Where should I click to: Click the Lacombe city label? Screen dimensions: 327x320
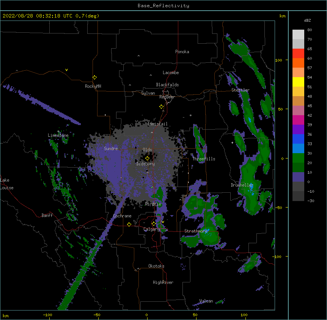coord(171,73)
